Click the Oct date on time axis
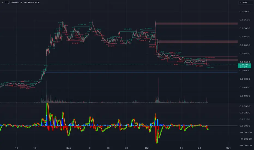Image resolution: width=254 pixels, height=150 pixels. [147, 148]
